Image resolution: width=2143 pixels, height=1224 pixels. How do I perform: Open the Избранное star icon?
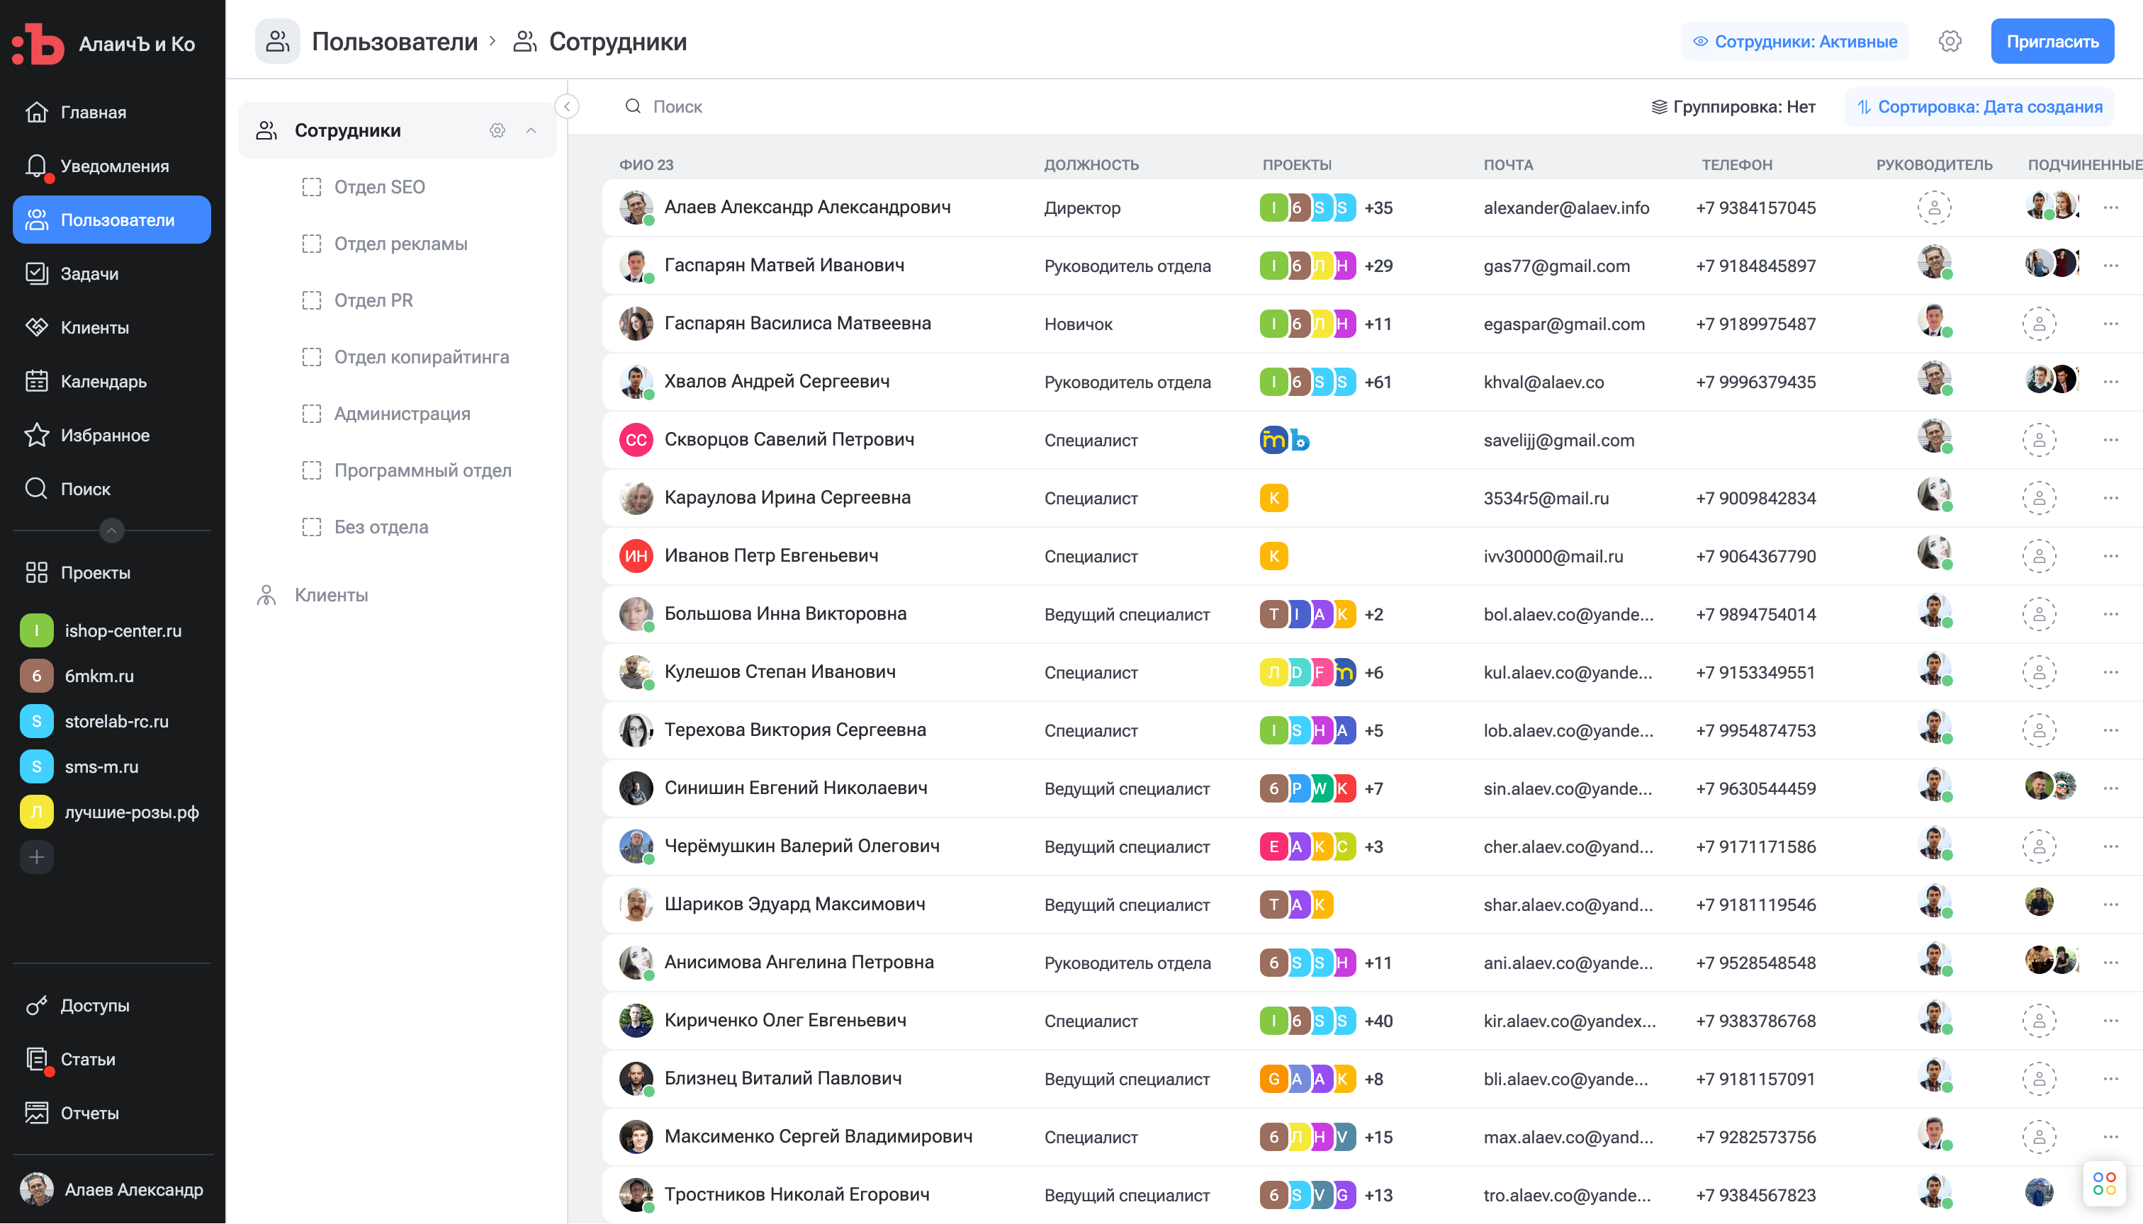(x=36, y=435)
